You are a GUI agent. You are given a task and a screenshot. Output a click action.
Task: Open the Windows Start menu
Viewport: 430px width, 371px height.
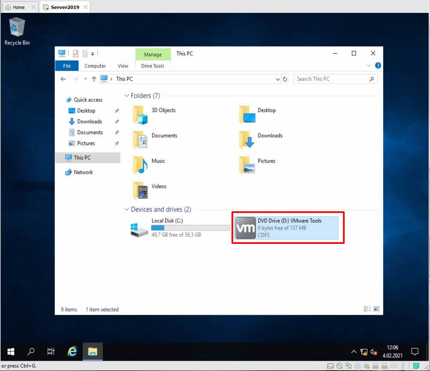pos(11,352)
